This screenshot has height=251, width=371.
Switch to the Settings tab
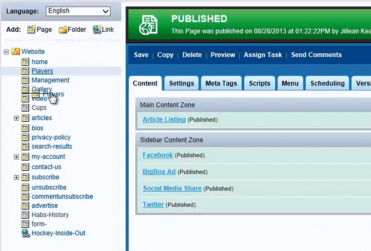(181, 83)
